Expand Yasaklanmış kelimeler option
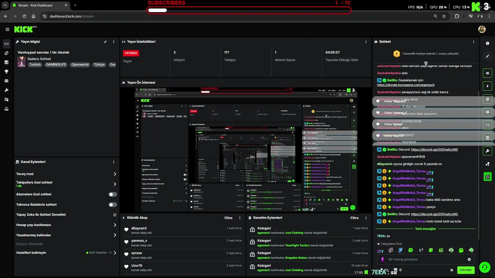Viewport: 495px width, 278px height. 115,235
